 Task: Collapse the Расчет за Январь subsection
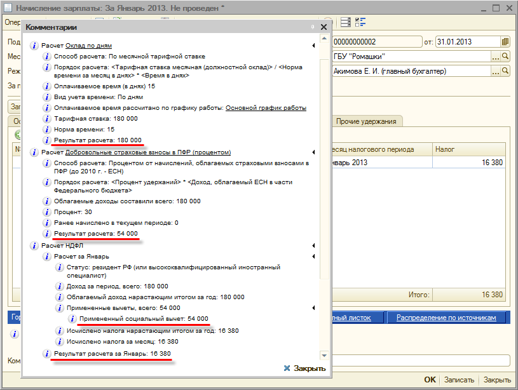click(x=313, y=256)
